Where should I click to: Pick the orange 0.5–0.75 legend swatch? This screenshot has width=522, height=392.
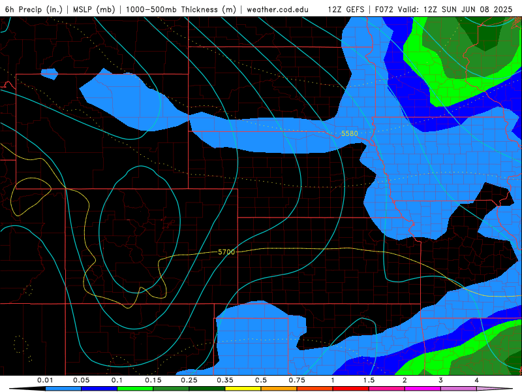[279, 389]
